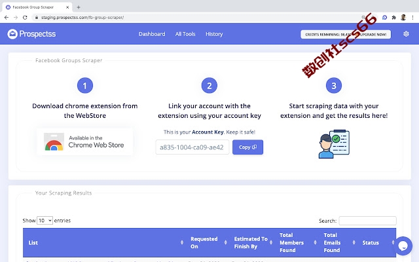This screenshot has height=262, width=419.
Task: Sort by Estimated To Finish By column
Action: tap(251, 242)
